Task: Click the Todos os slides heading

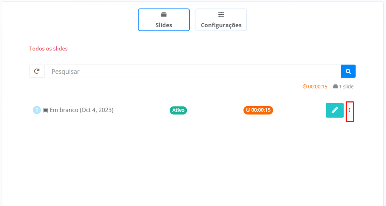Action: [48, 49]
